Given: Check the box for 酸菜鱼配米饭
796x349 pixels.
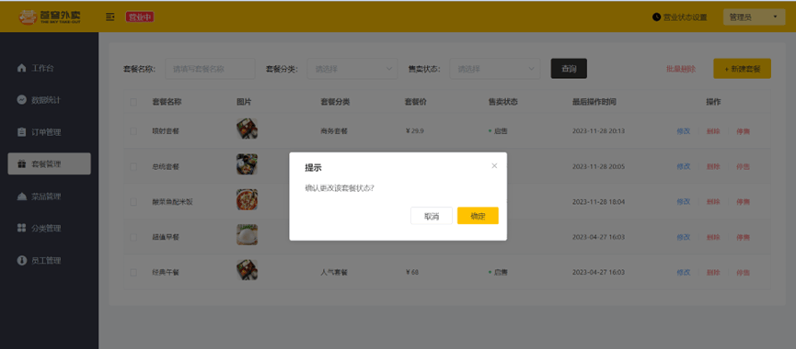Looking at the screenshot, I should tap(133, 202).
